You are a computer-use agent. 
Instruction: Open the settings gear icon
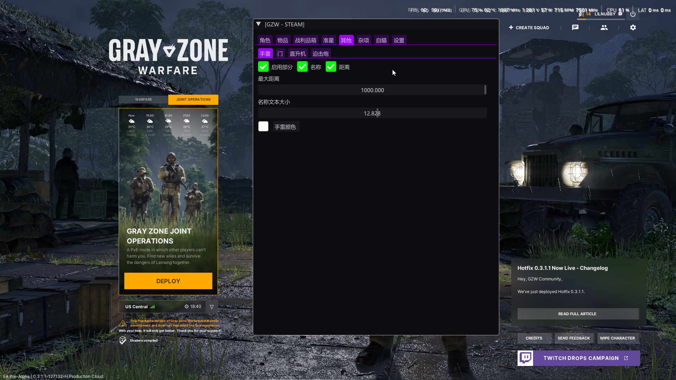(633, 27)
